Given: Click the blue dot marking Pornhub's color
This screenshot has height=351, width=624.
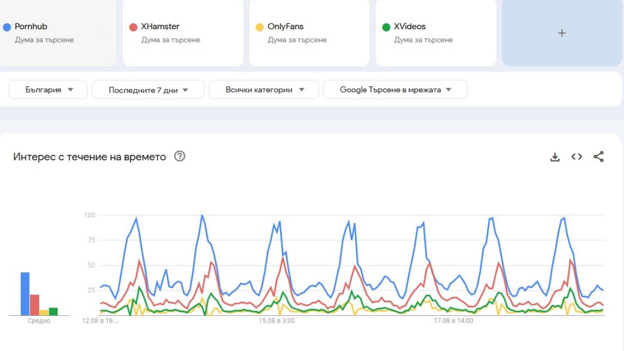Looking at the screenshot, I should click(x=6, y=26).
